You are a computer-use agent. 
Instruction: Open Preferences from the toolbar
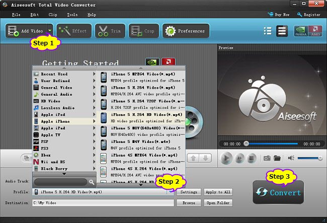186,31
